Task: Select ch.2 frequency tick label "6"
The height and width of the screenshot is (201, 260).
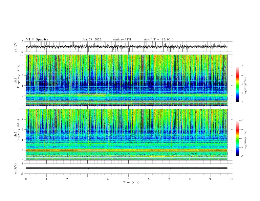Action: (23, 129)
